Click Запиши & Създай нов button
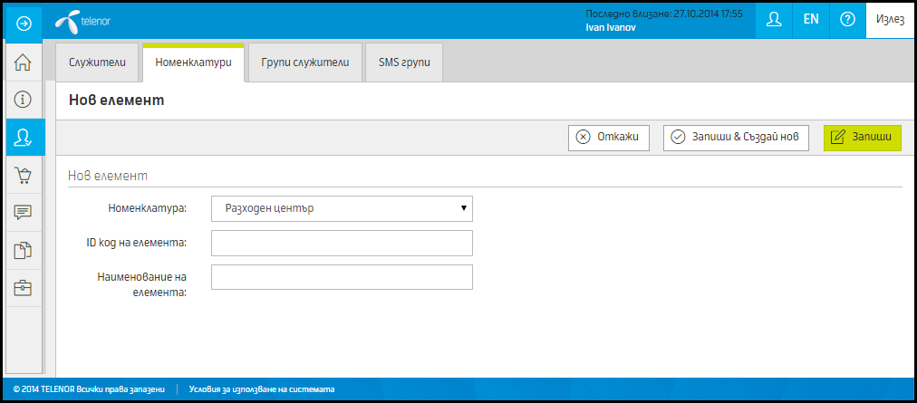 click(736, 138)
